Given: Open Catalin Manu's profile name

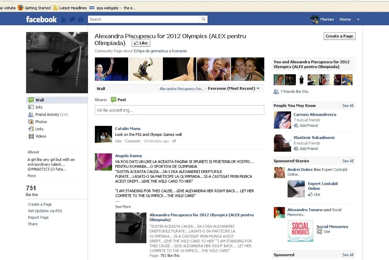Looking at the screenshot, I should click(128, 129).
